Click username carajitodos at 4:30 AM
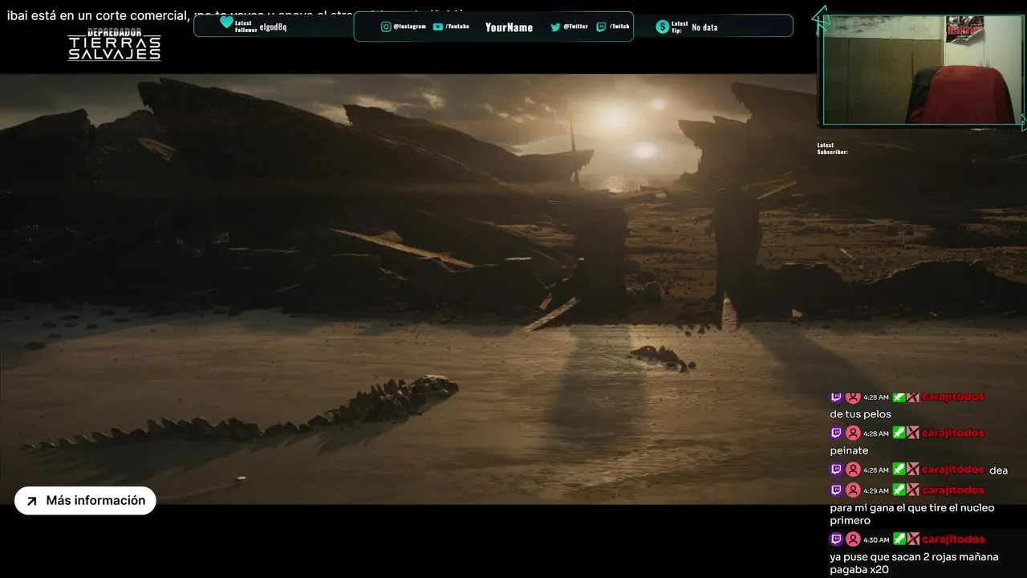Screen dimensions: 1027x578 click(x=953, y=539)
